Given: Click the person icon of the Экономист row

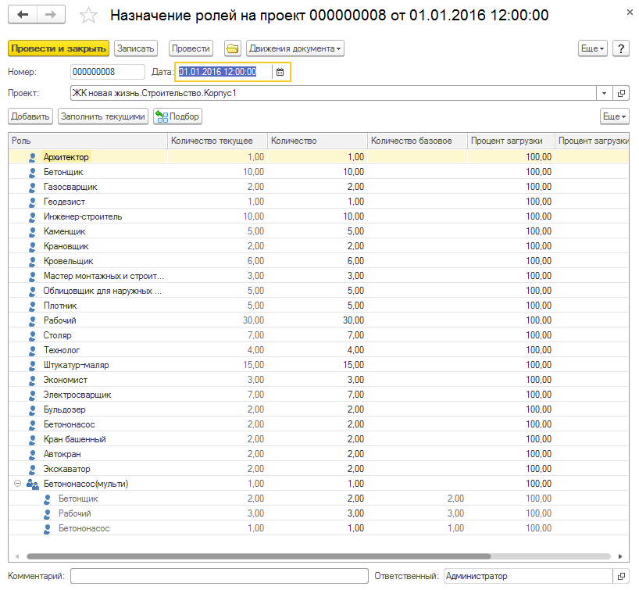Looking at the screenshot, I should pyautogui.click(x=32, y=380).
